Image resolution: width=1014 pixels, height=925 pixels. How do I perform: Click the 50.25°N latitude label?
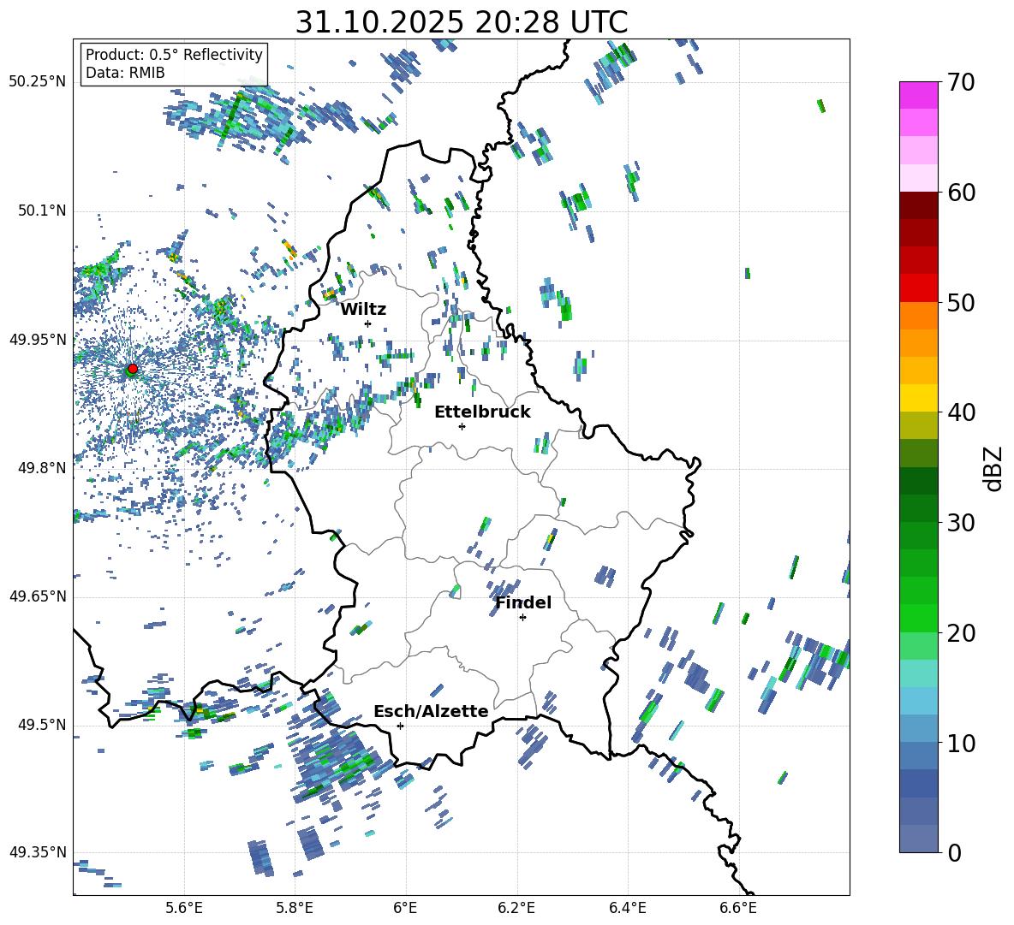[x=37, y=82]
